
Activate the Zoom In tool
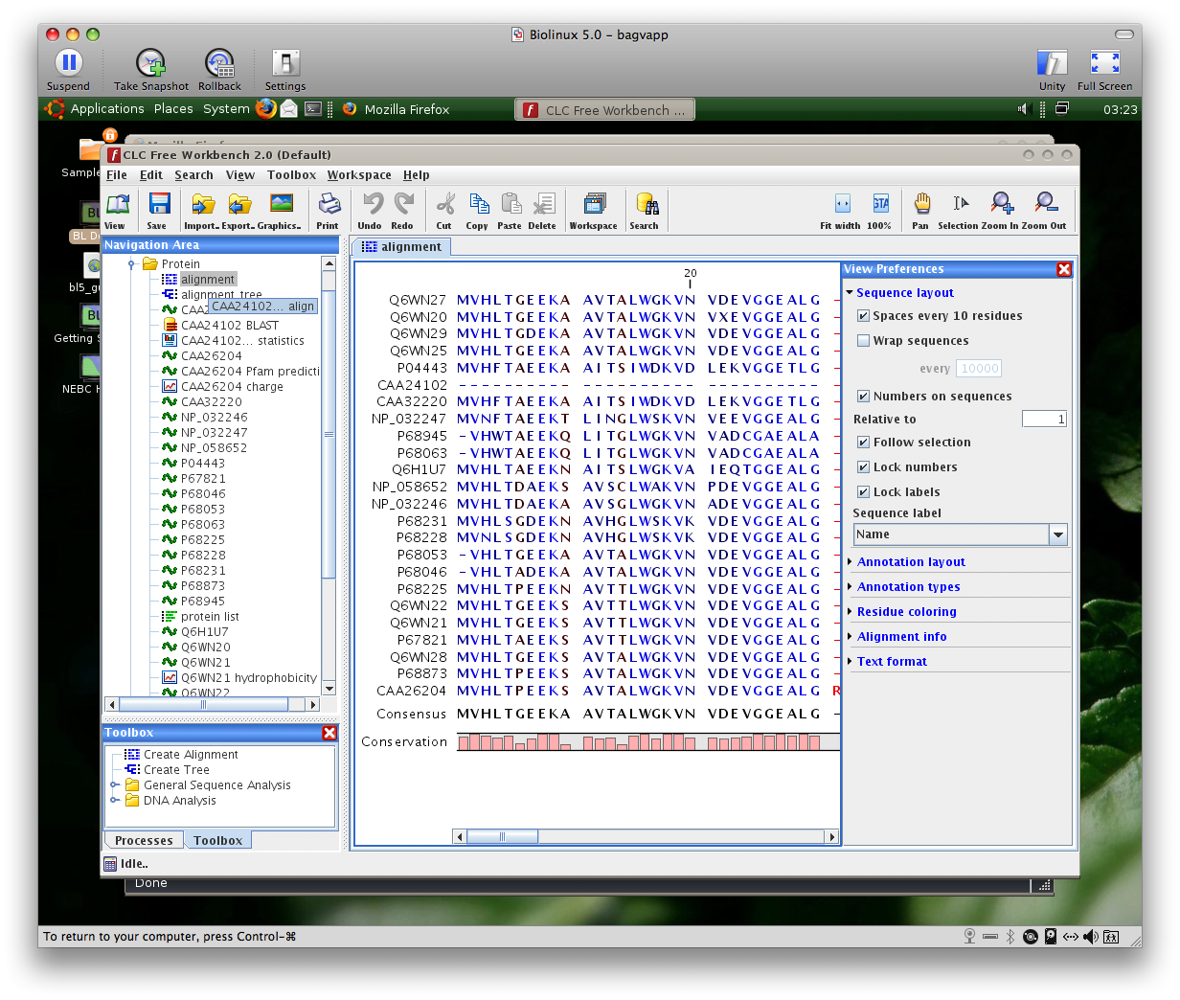pos(1002,209)
